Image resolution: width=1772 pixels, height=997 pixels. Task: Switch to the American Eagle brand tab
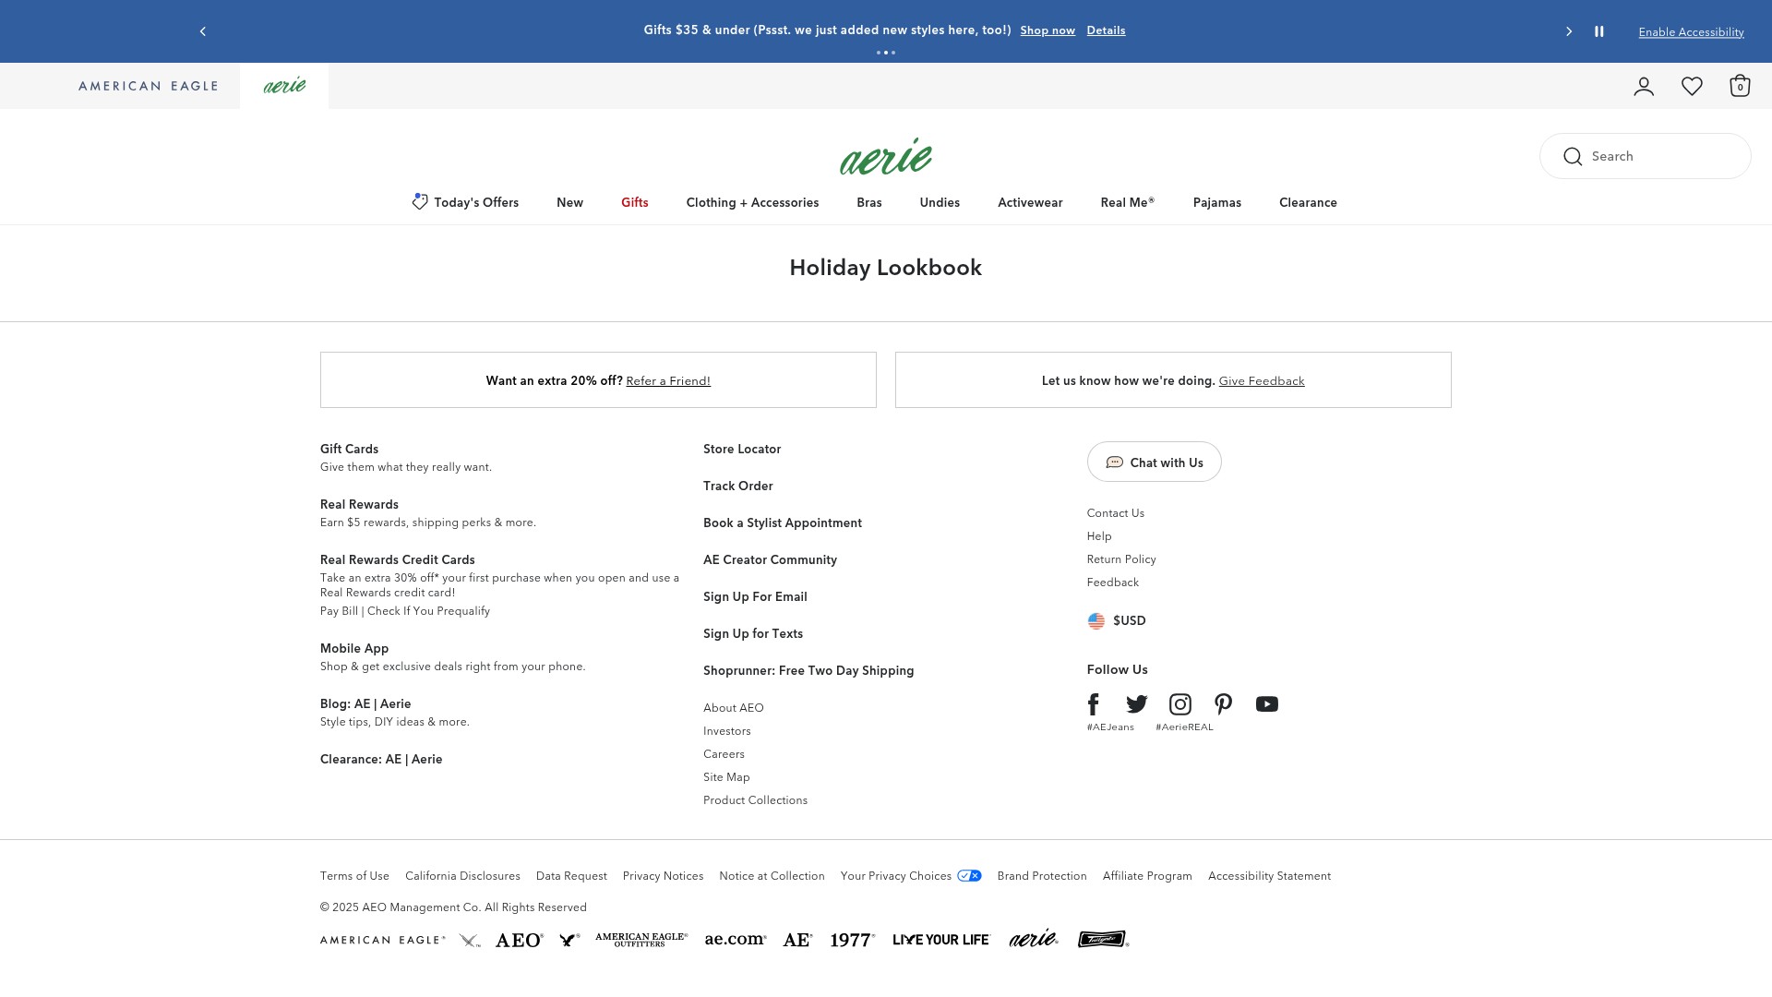click(148, 86)
